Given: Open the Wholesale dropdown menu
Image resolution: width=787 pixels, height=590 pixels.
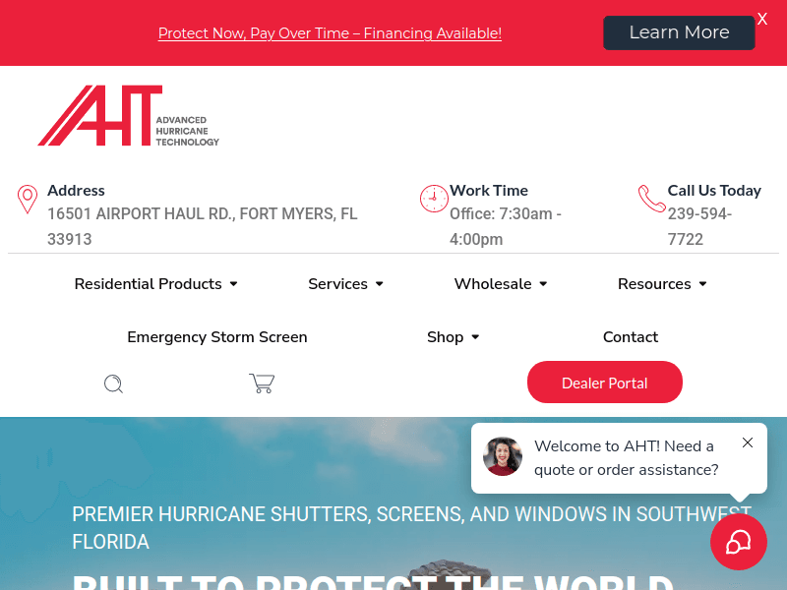Looking at the screenshot, I should 501,284.
